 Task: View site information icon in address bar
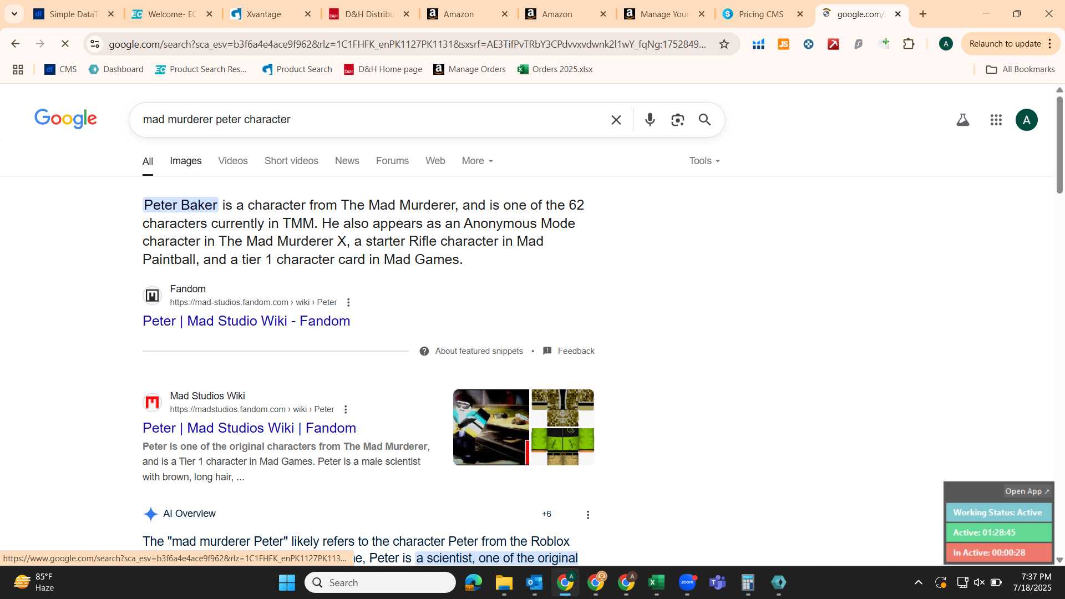[95, 44]
